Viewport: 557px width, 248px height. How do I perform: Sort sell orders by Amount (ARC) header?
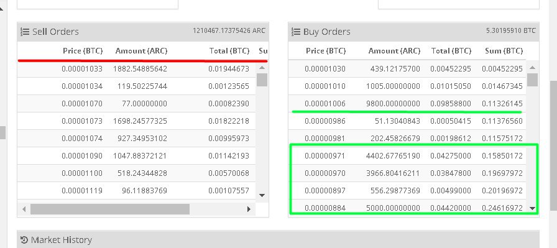(141, 51)
